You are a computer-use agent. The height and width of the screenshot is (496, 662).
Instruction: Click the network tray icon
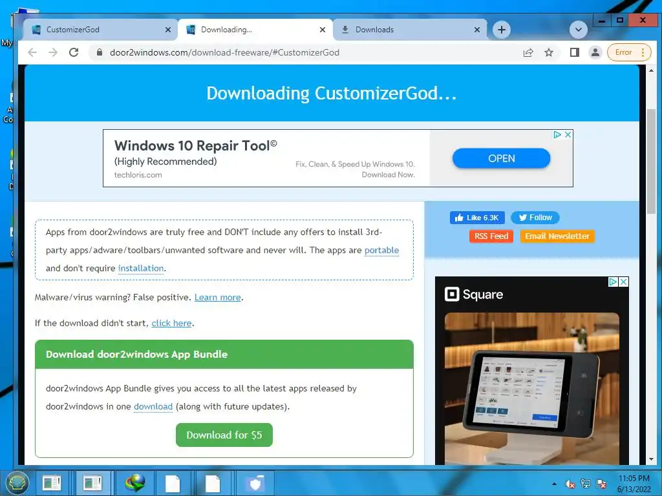pyautogui.click(x=586, y=484)
